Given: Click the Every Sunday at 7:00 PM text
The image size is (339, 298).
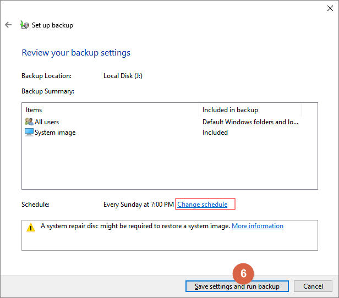Looking at the screenshot, I should coord(139,205).
